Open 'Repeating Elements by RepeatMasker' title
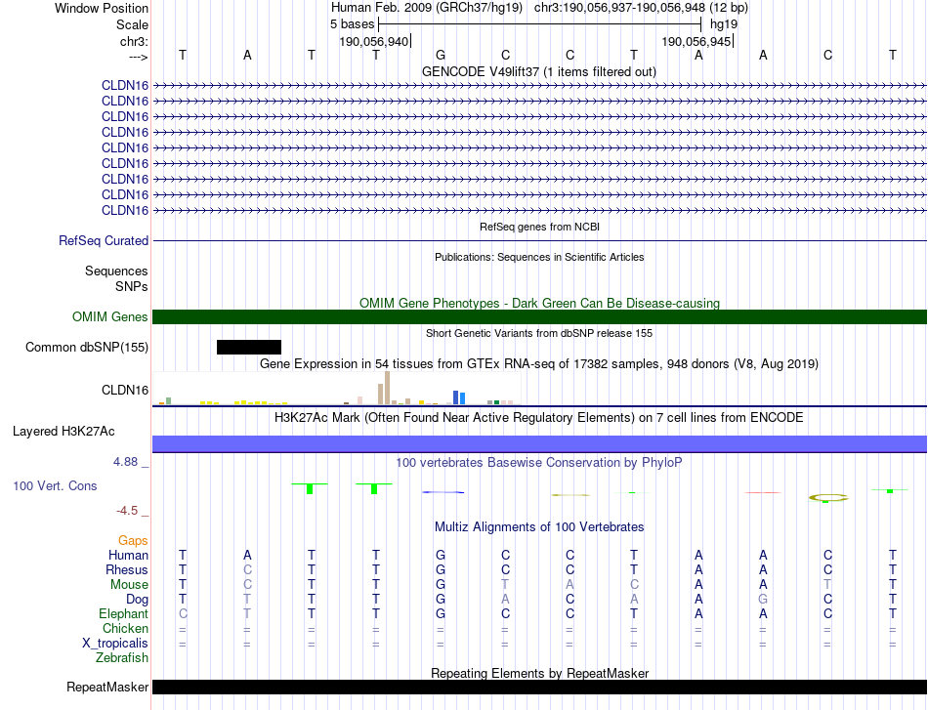Image resolution: width=928 pixels, height=710 pixels. click(x=539, y=673)
